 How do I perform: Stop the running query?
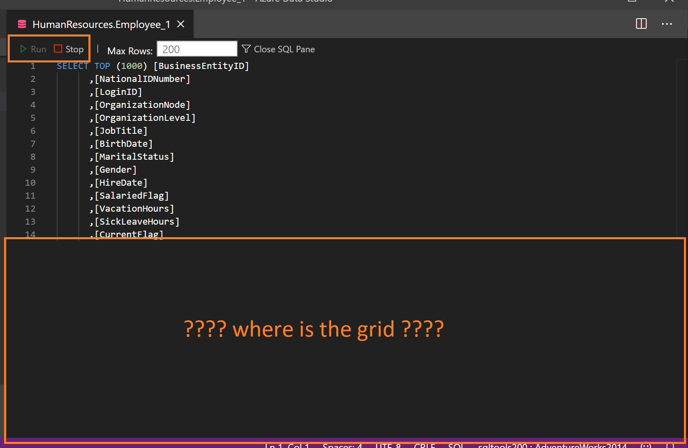68,49
